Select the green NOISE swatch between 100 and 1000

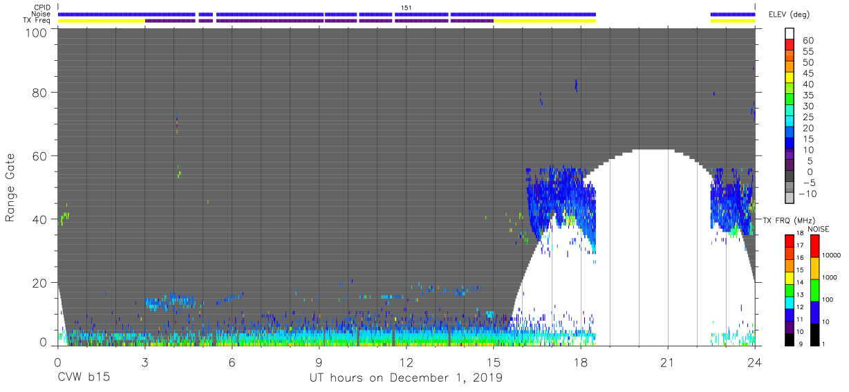814,290
